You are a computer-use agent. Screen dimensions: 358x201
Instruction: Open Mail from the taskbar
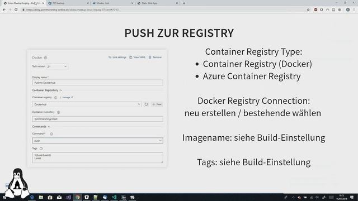59,197
